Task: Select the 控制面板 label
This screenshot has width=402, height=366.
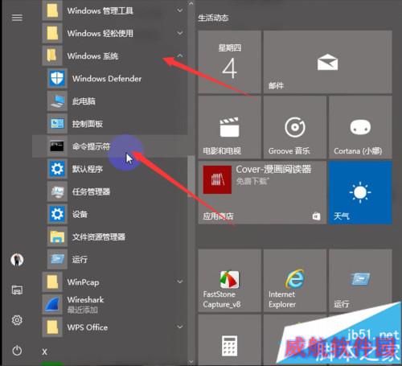Action: (x=88, y=124)
